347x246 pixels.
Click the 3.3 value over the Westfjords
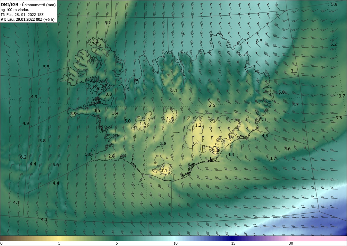[95, 41]
